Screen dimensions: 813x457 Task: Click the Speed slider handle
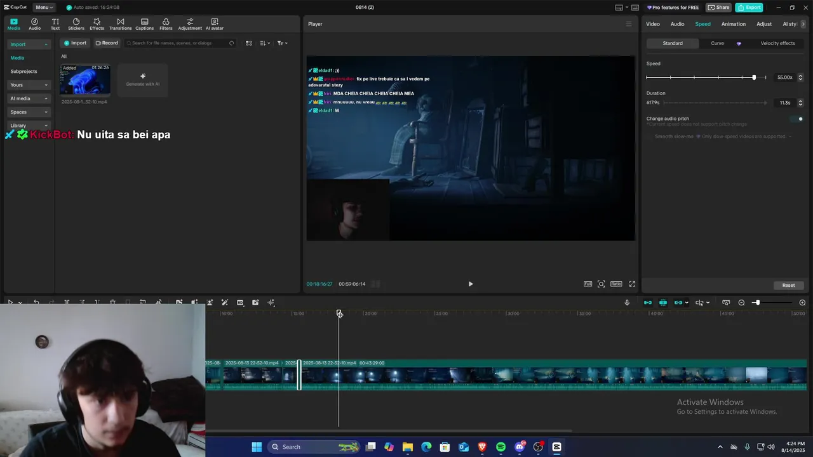(754, 77)
